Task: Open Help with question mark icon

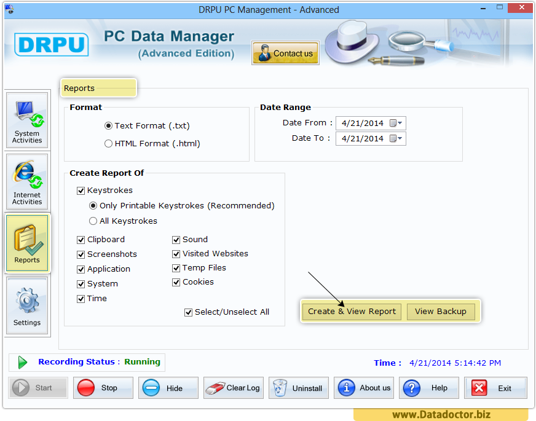Action: point(429,388)
